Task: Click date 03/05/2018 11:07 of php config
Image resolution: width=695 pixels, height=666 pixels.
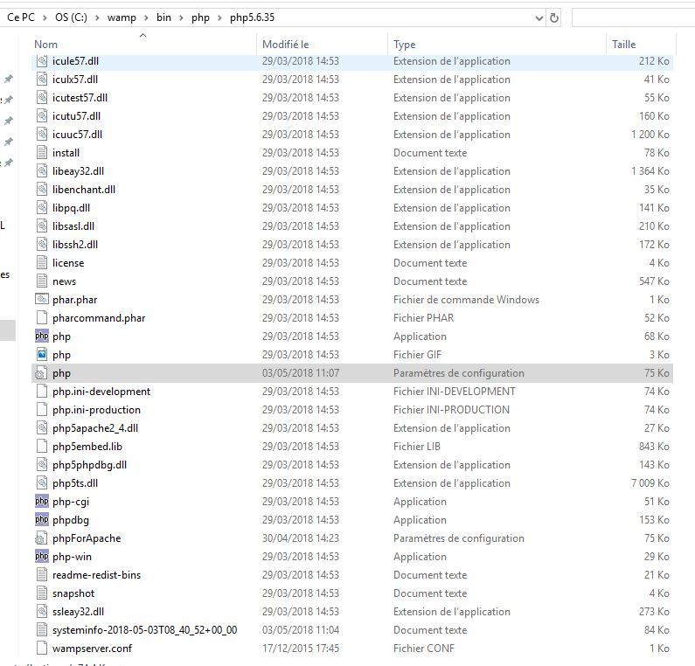Action: pos(301,373)
